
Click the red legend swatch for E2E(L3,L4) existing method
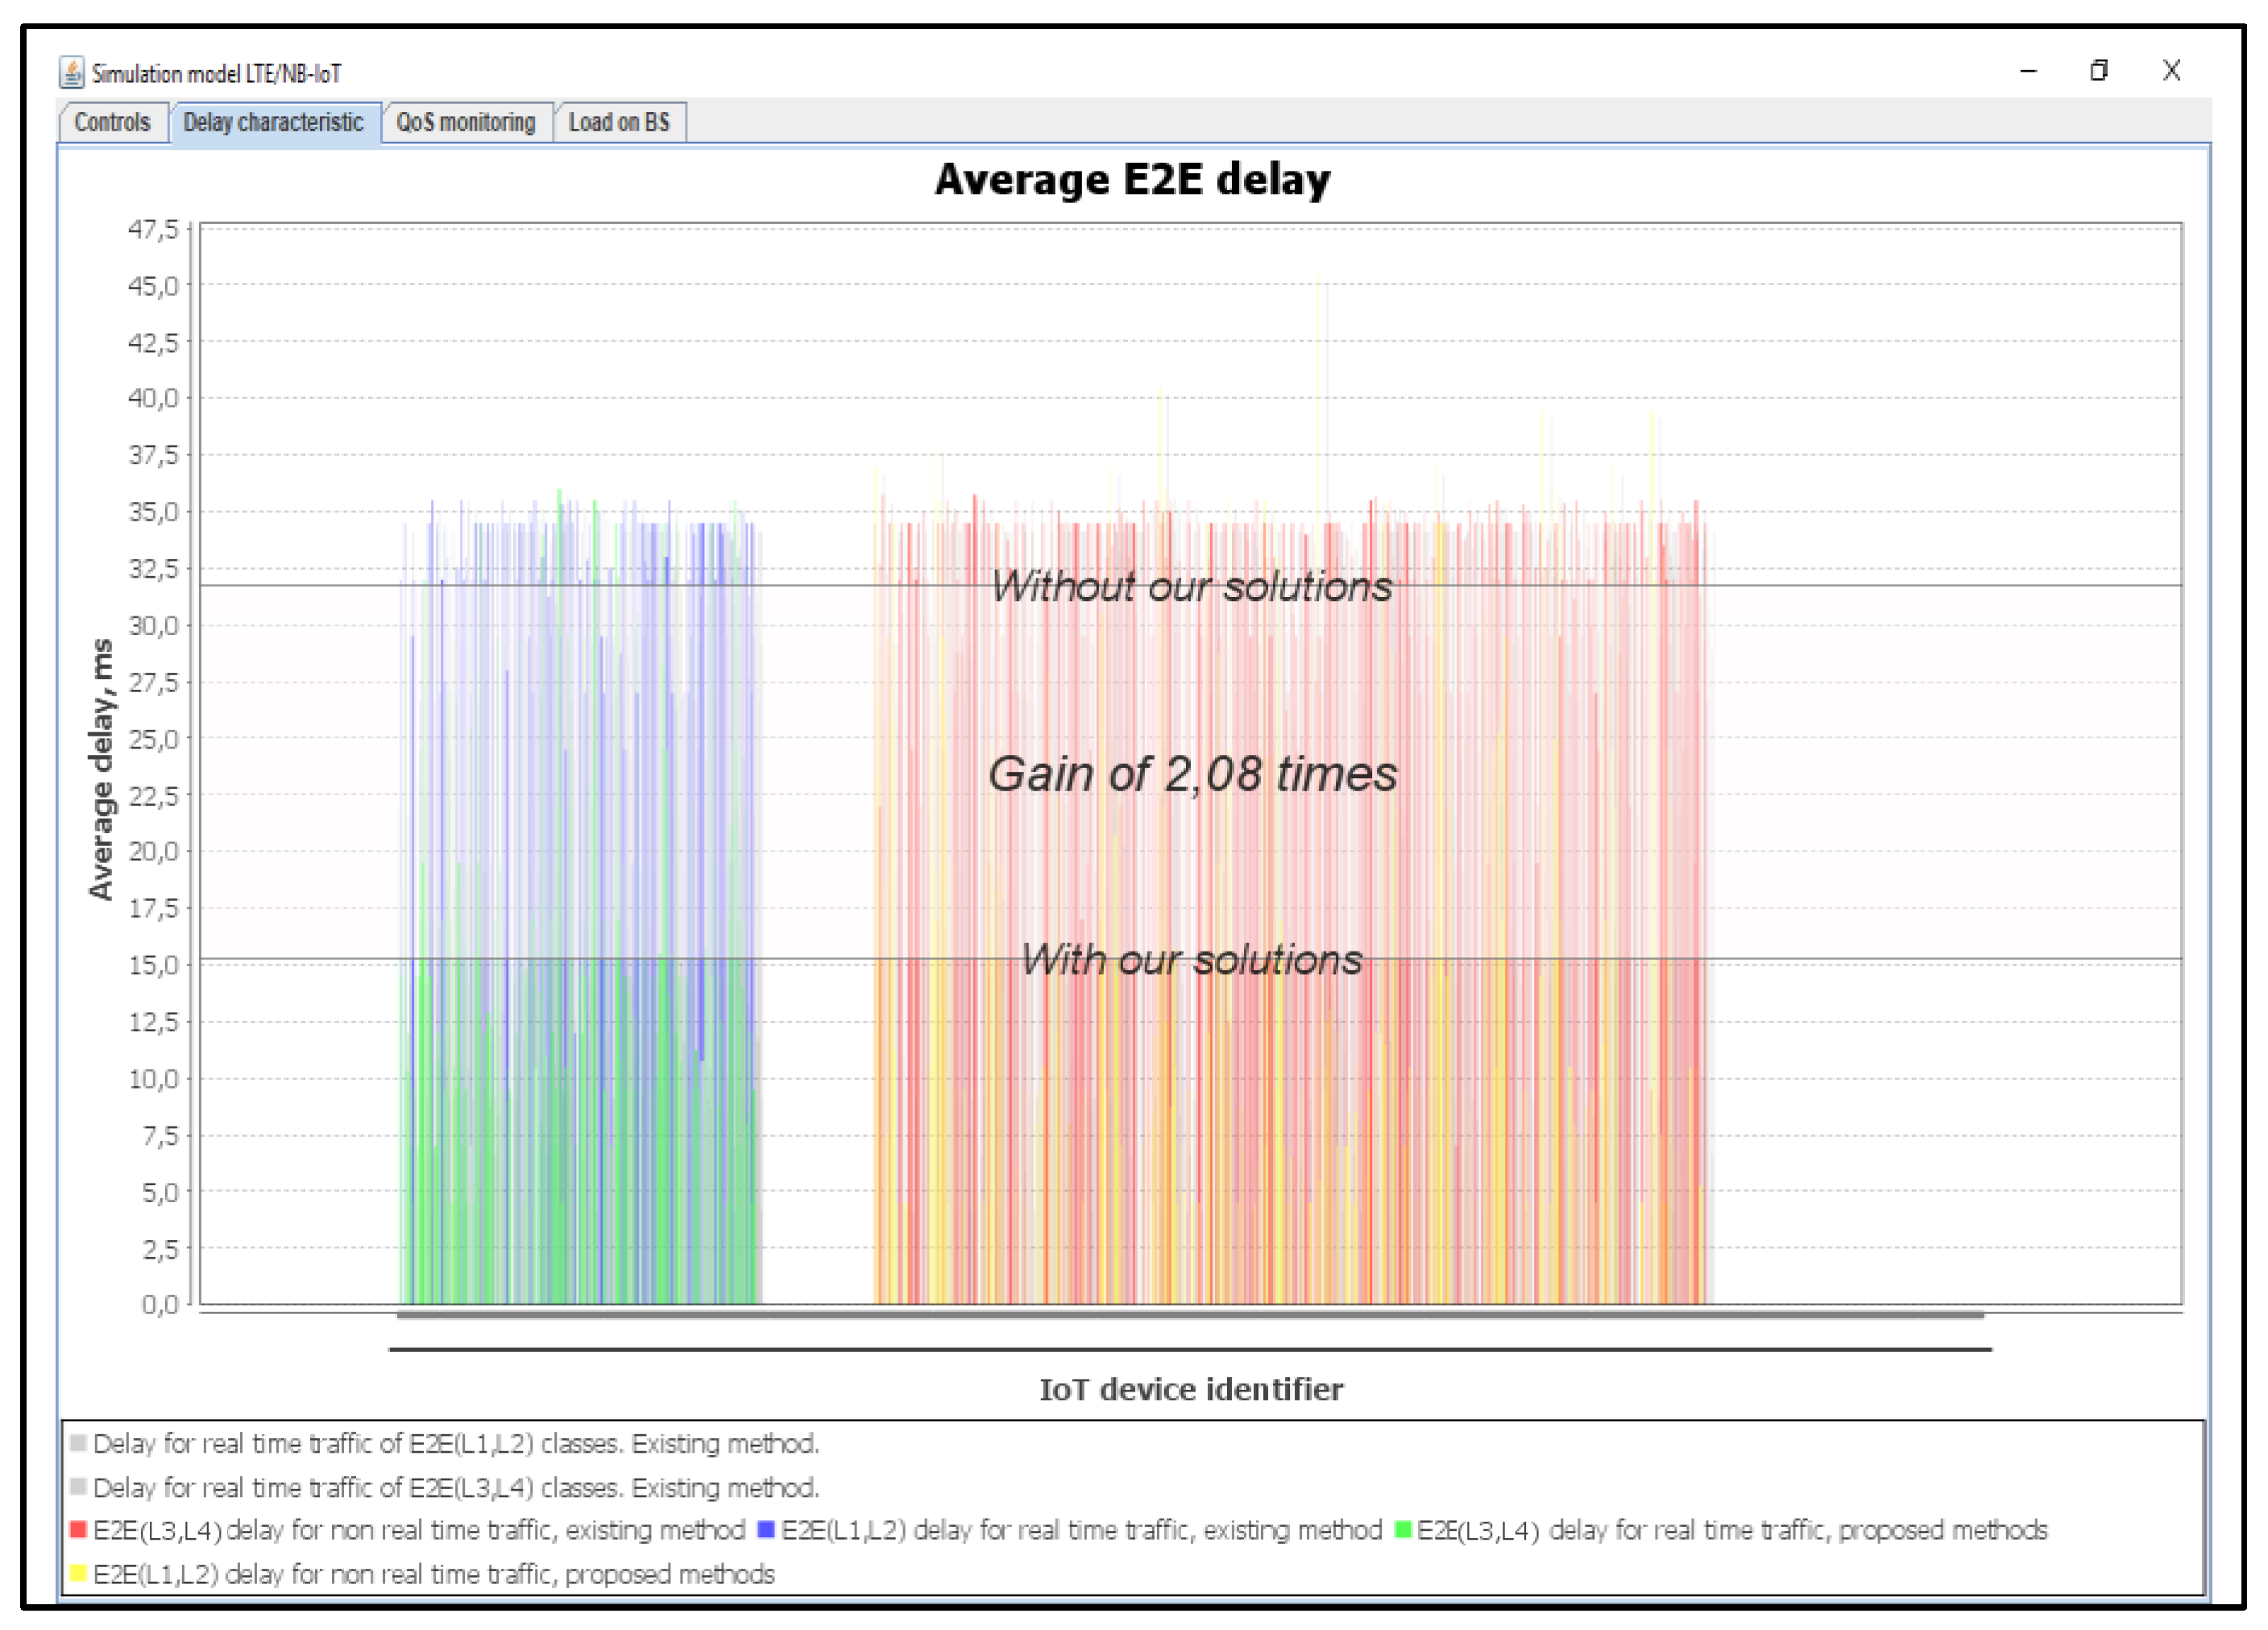point(78,1530)
